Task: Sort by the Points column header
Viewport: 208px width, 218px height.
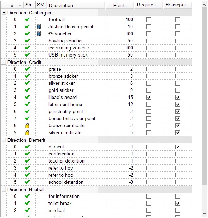Action: tap(120, 5)
